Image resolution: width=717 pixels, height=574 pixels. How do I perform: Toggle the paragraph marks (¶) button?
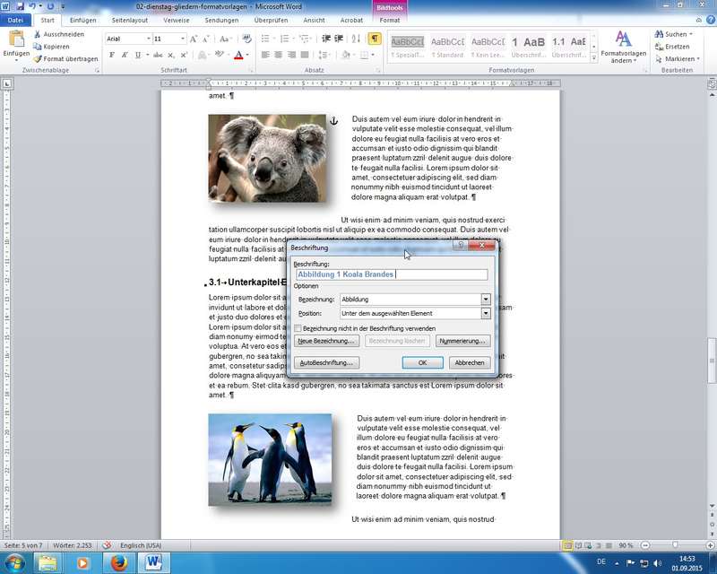(x=375, y=39)
